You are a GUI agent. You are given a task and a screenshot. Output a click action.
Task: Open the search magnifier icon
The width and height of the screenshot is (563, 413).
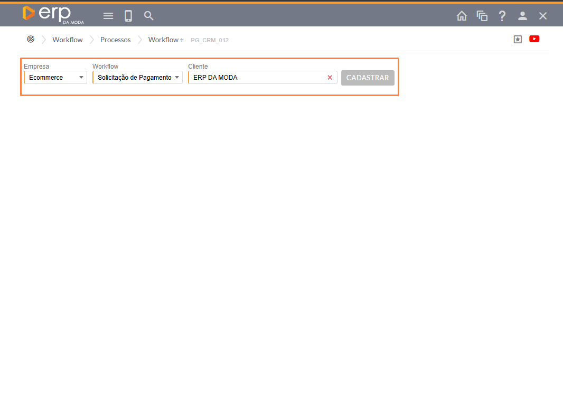(x=149, y=16)
